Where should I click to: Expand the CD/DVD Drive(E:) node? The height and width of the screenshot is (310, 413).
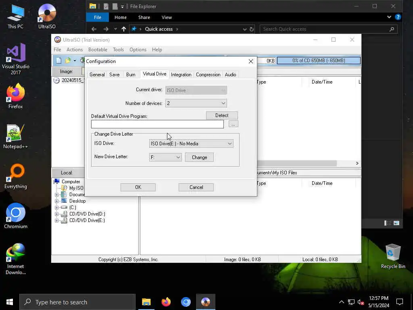(x=56, y=221)
